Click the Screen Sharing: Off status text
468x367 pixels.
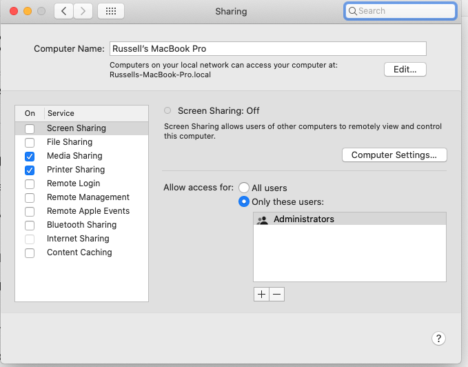pos(218,111)
